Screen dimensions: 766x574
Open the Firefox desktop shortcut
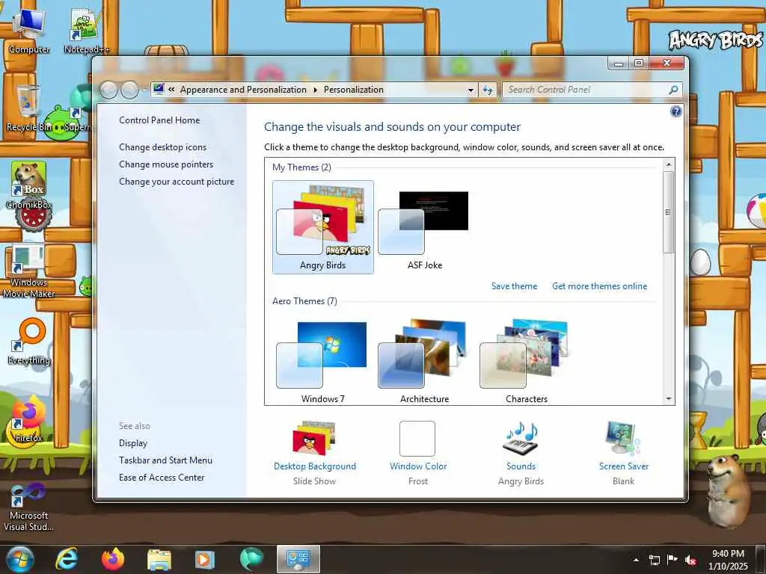click(28, 420)
